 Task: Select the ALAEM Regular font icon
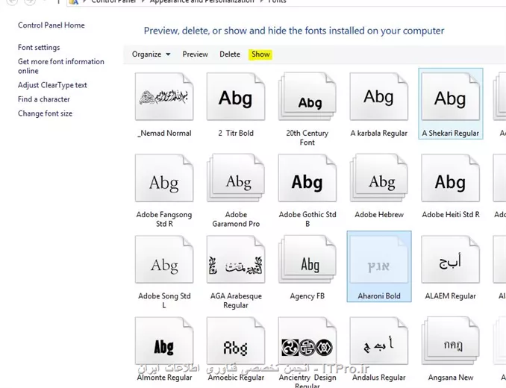(451, 260)
